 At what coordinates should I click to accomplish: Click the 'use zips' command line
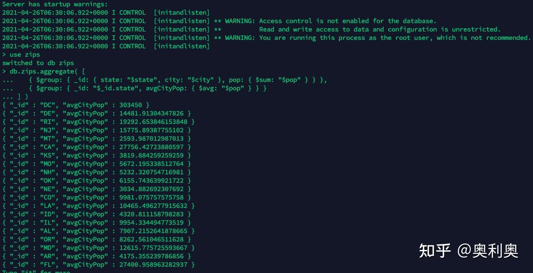pyautogui.click(x=21, y=55)
